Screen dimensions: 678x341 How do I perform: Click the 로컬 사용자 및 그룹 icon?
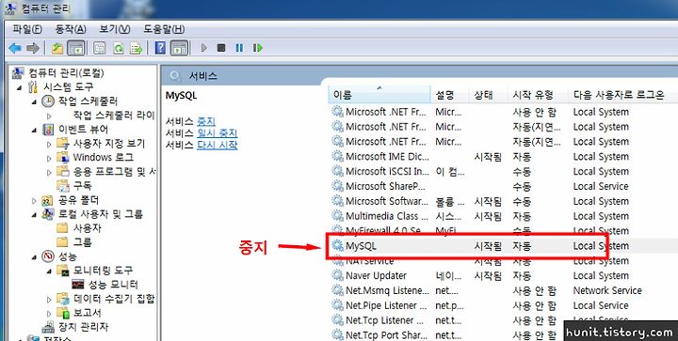click(x=48, y=214)
